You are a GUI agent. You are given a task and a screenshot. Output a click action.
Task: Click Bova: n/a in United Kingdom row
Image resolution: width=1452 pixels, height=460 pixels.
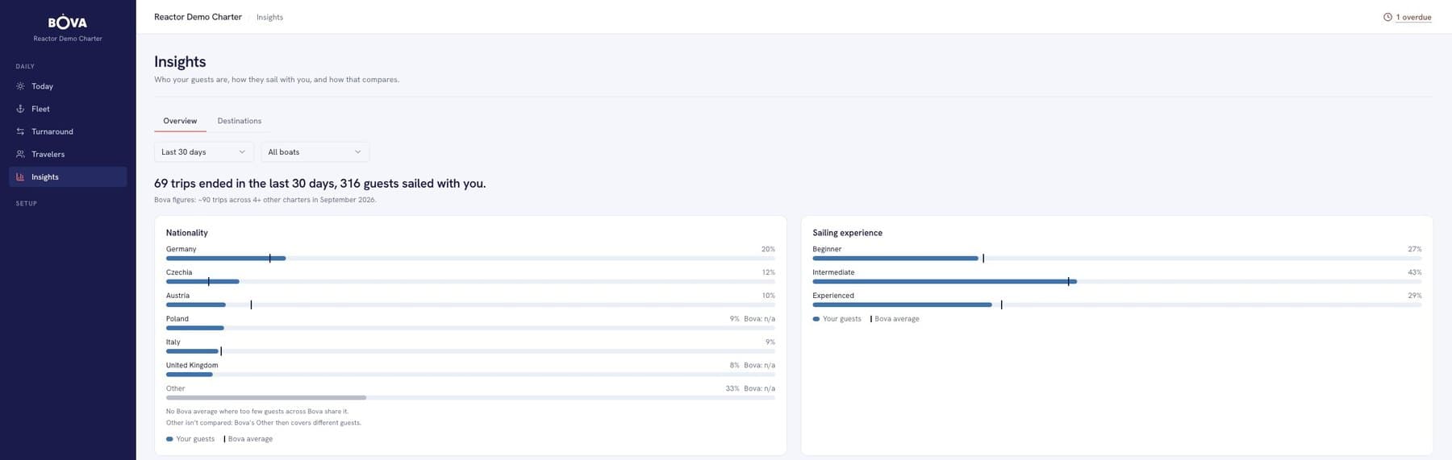[x=759, y=365]
